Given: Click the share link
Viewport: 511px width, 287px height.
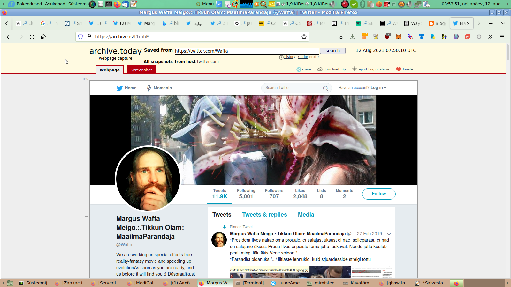Looking at the screenshot, I should point(306,69).
